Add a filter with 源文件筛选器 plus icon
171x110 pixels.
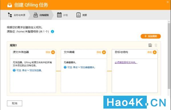(53, 52)
